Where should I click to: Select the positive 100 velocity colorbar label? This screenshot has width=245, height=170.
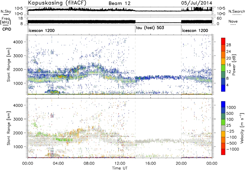[x=230, y=119]
